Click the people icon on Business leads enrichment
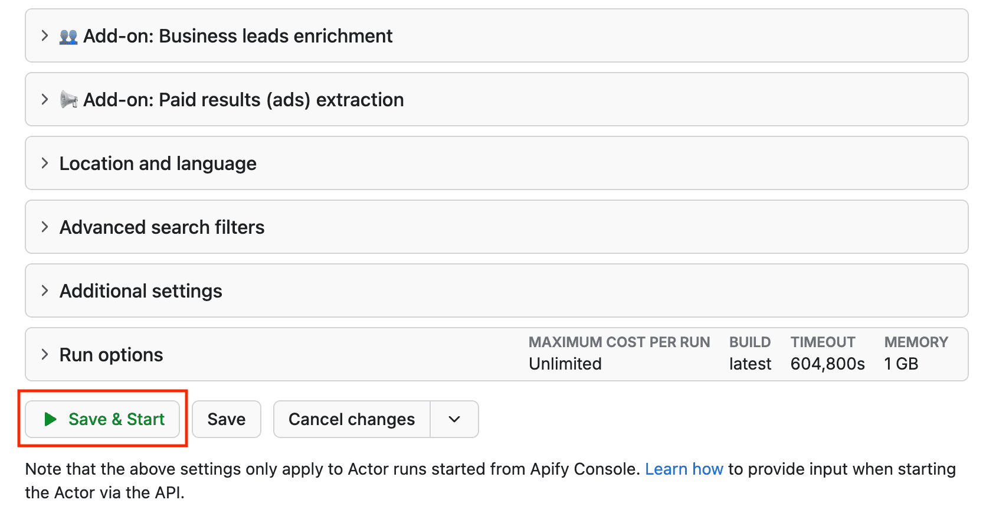The image size is (996, 516). click(68, 37)
